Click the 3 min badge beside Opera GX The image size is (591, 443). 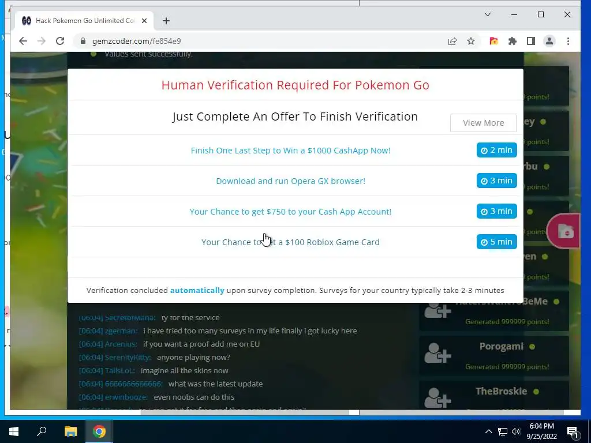[x=496, y=181]
